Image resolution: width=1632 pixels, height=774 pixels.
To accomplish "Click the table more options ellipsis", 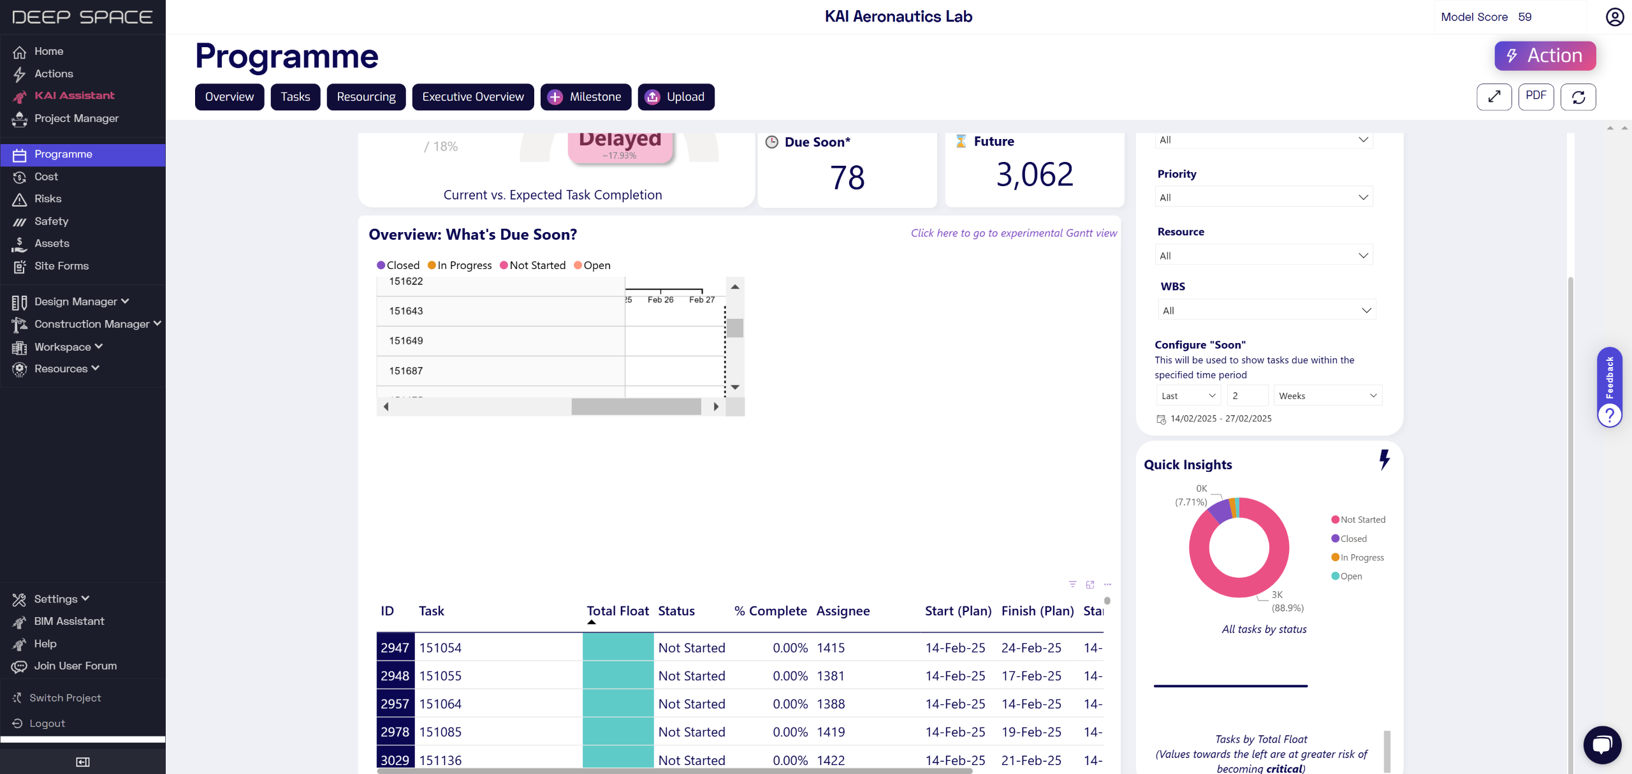I will click(1108, 584).
